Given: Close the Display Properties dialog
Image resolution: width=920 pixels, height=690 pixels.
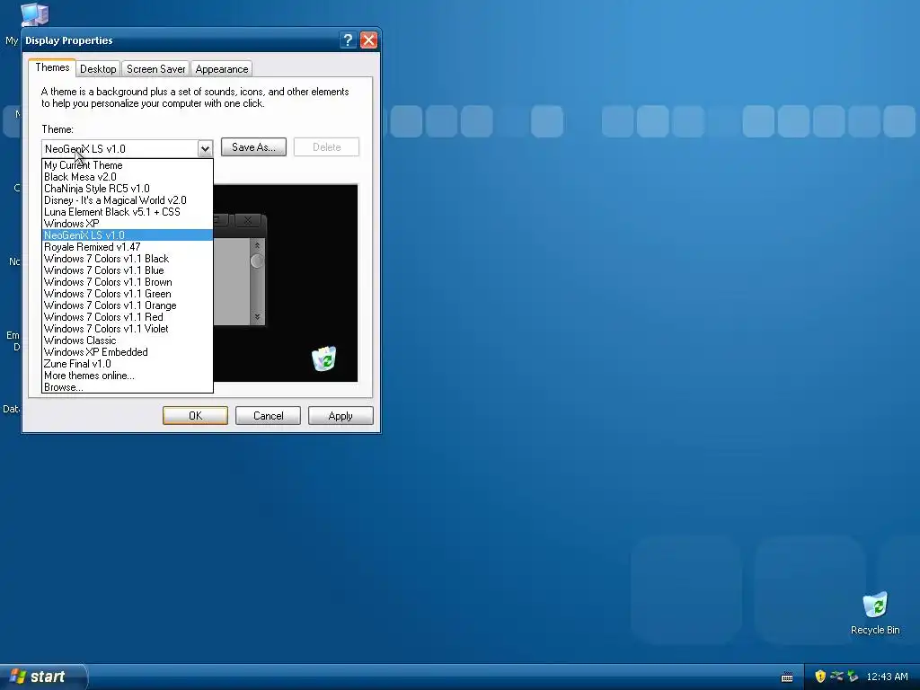Looking at the screenshot, I should (368, 40).
